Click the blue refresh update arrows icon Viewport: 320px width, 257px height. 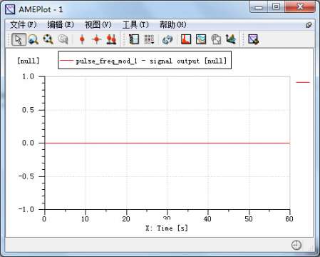click(167, 39)
